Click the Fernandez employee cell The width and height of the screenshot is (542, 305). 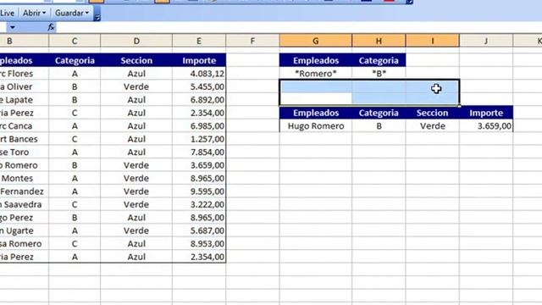tap(25, 191)
